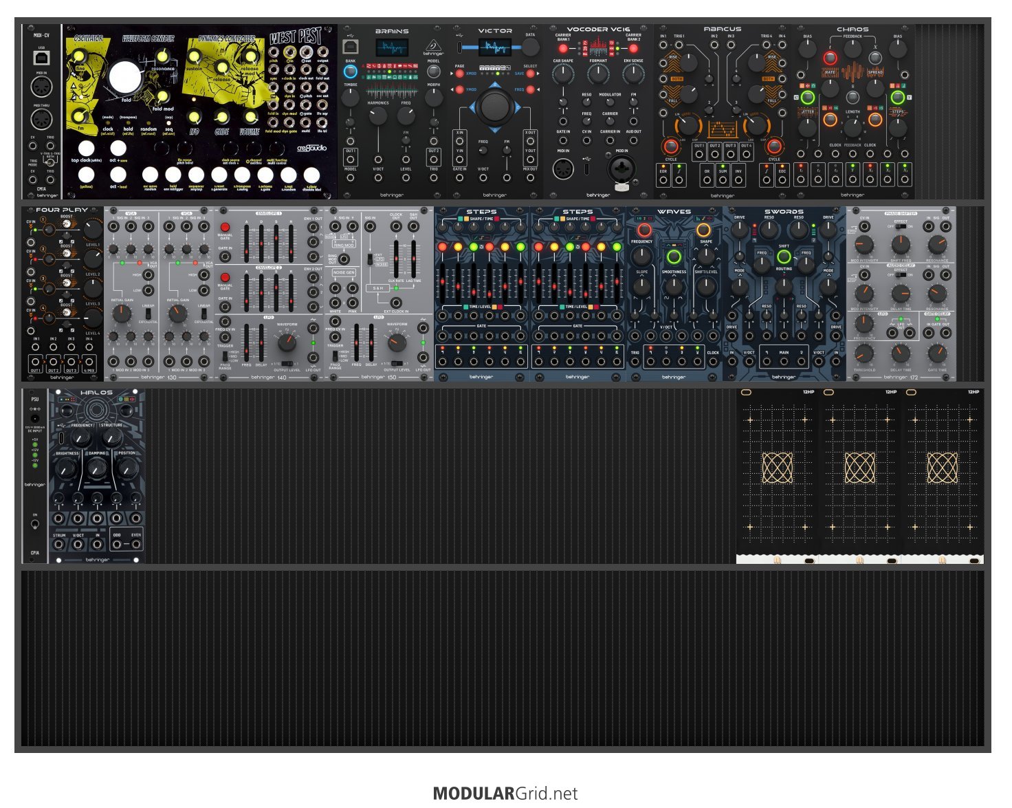
Task: Click the STRUM jack on Halos
Action: point(60,544)
